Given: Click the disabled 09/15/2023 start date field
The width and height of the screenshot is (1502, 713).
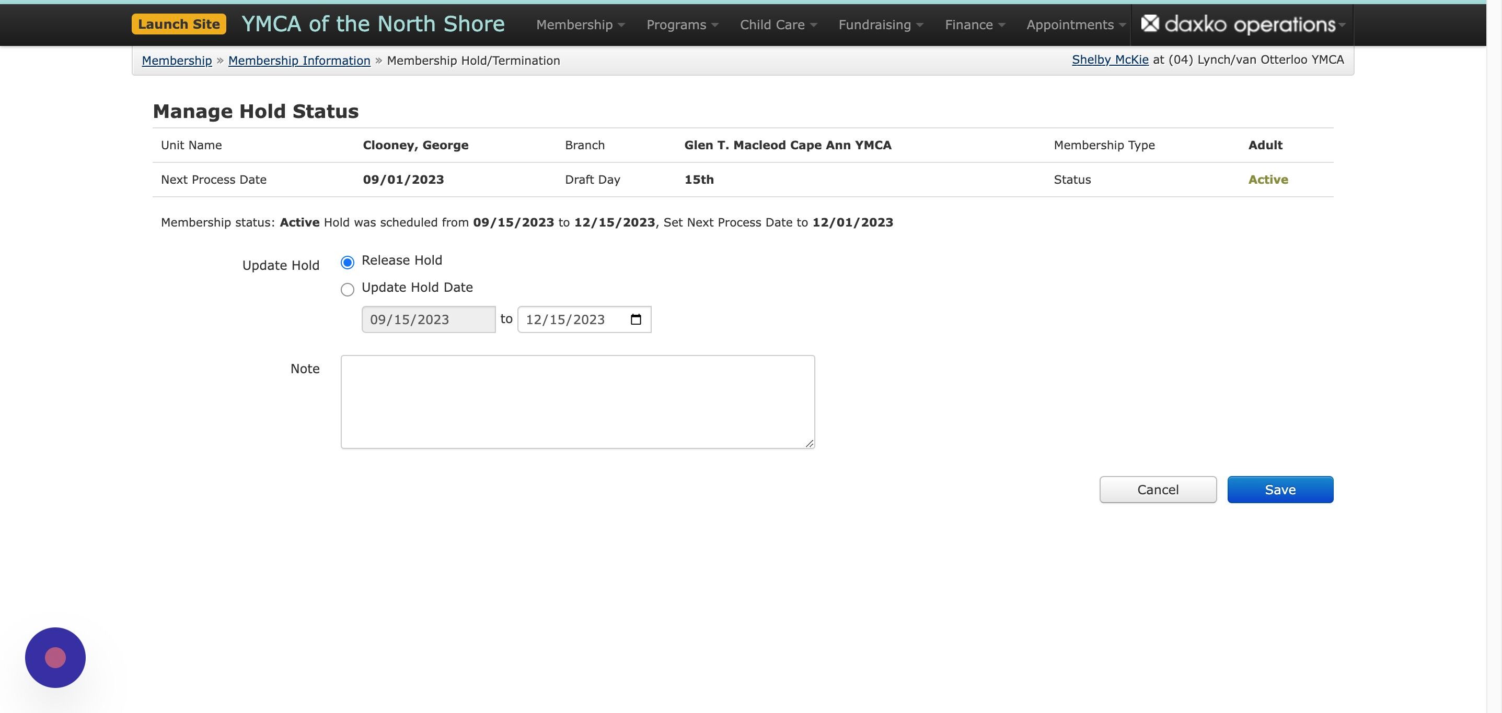Looking at the screenshot, I should coord(429,319).
